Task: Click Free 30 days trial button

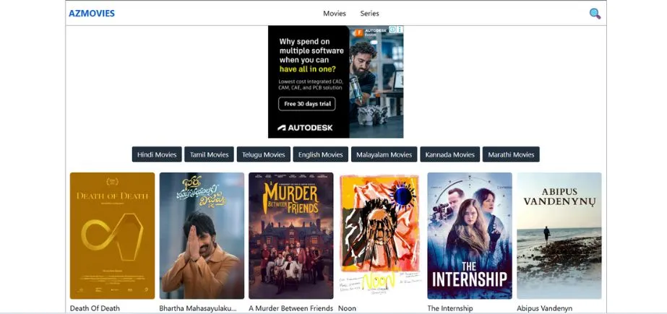Action: (307, 104)
